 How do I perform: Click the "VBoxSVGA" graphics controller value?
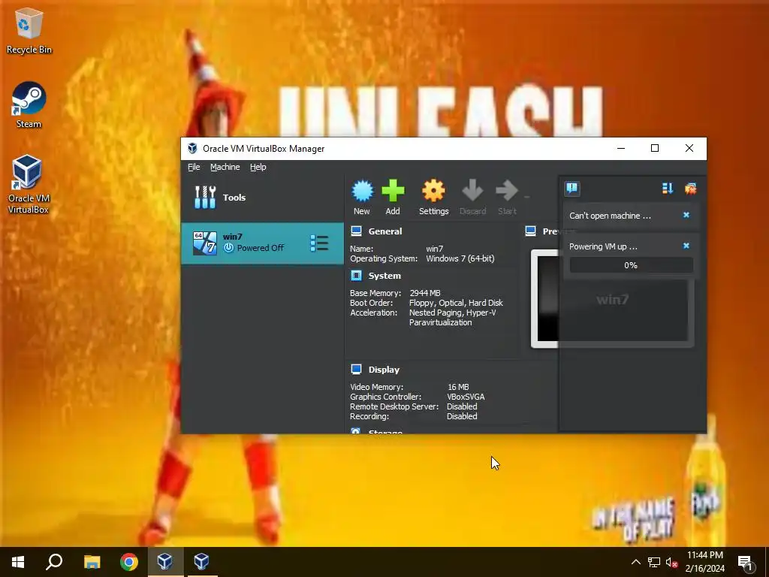tap(466, 397)
